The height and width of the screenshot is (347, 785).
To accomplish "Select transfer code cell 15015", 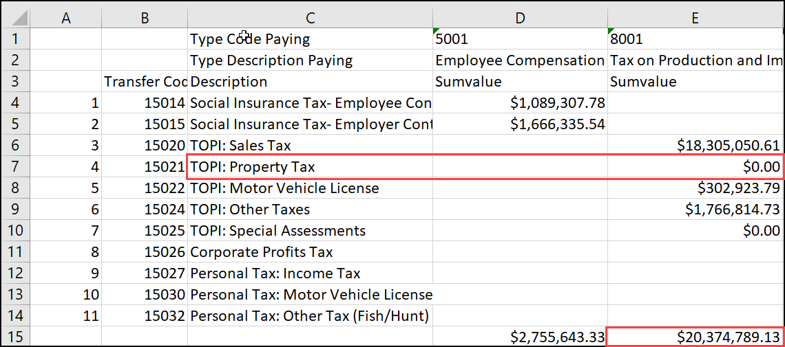I will [x=145, y=124].
